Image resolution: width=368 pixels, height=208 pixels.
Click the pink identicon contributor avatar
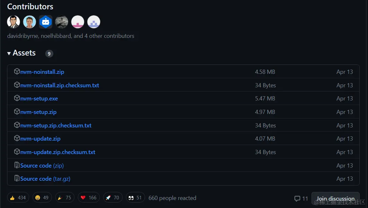78,22
